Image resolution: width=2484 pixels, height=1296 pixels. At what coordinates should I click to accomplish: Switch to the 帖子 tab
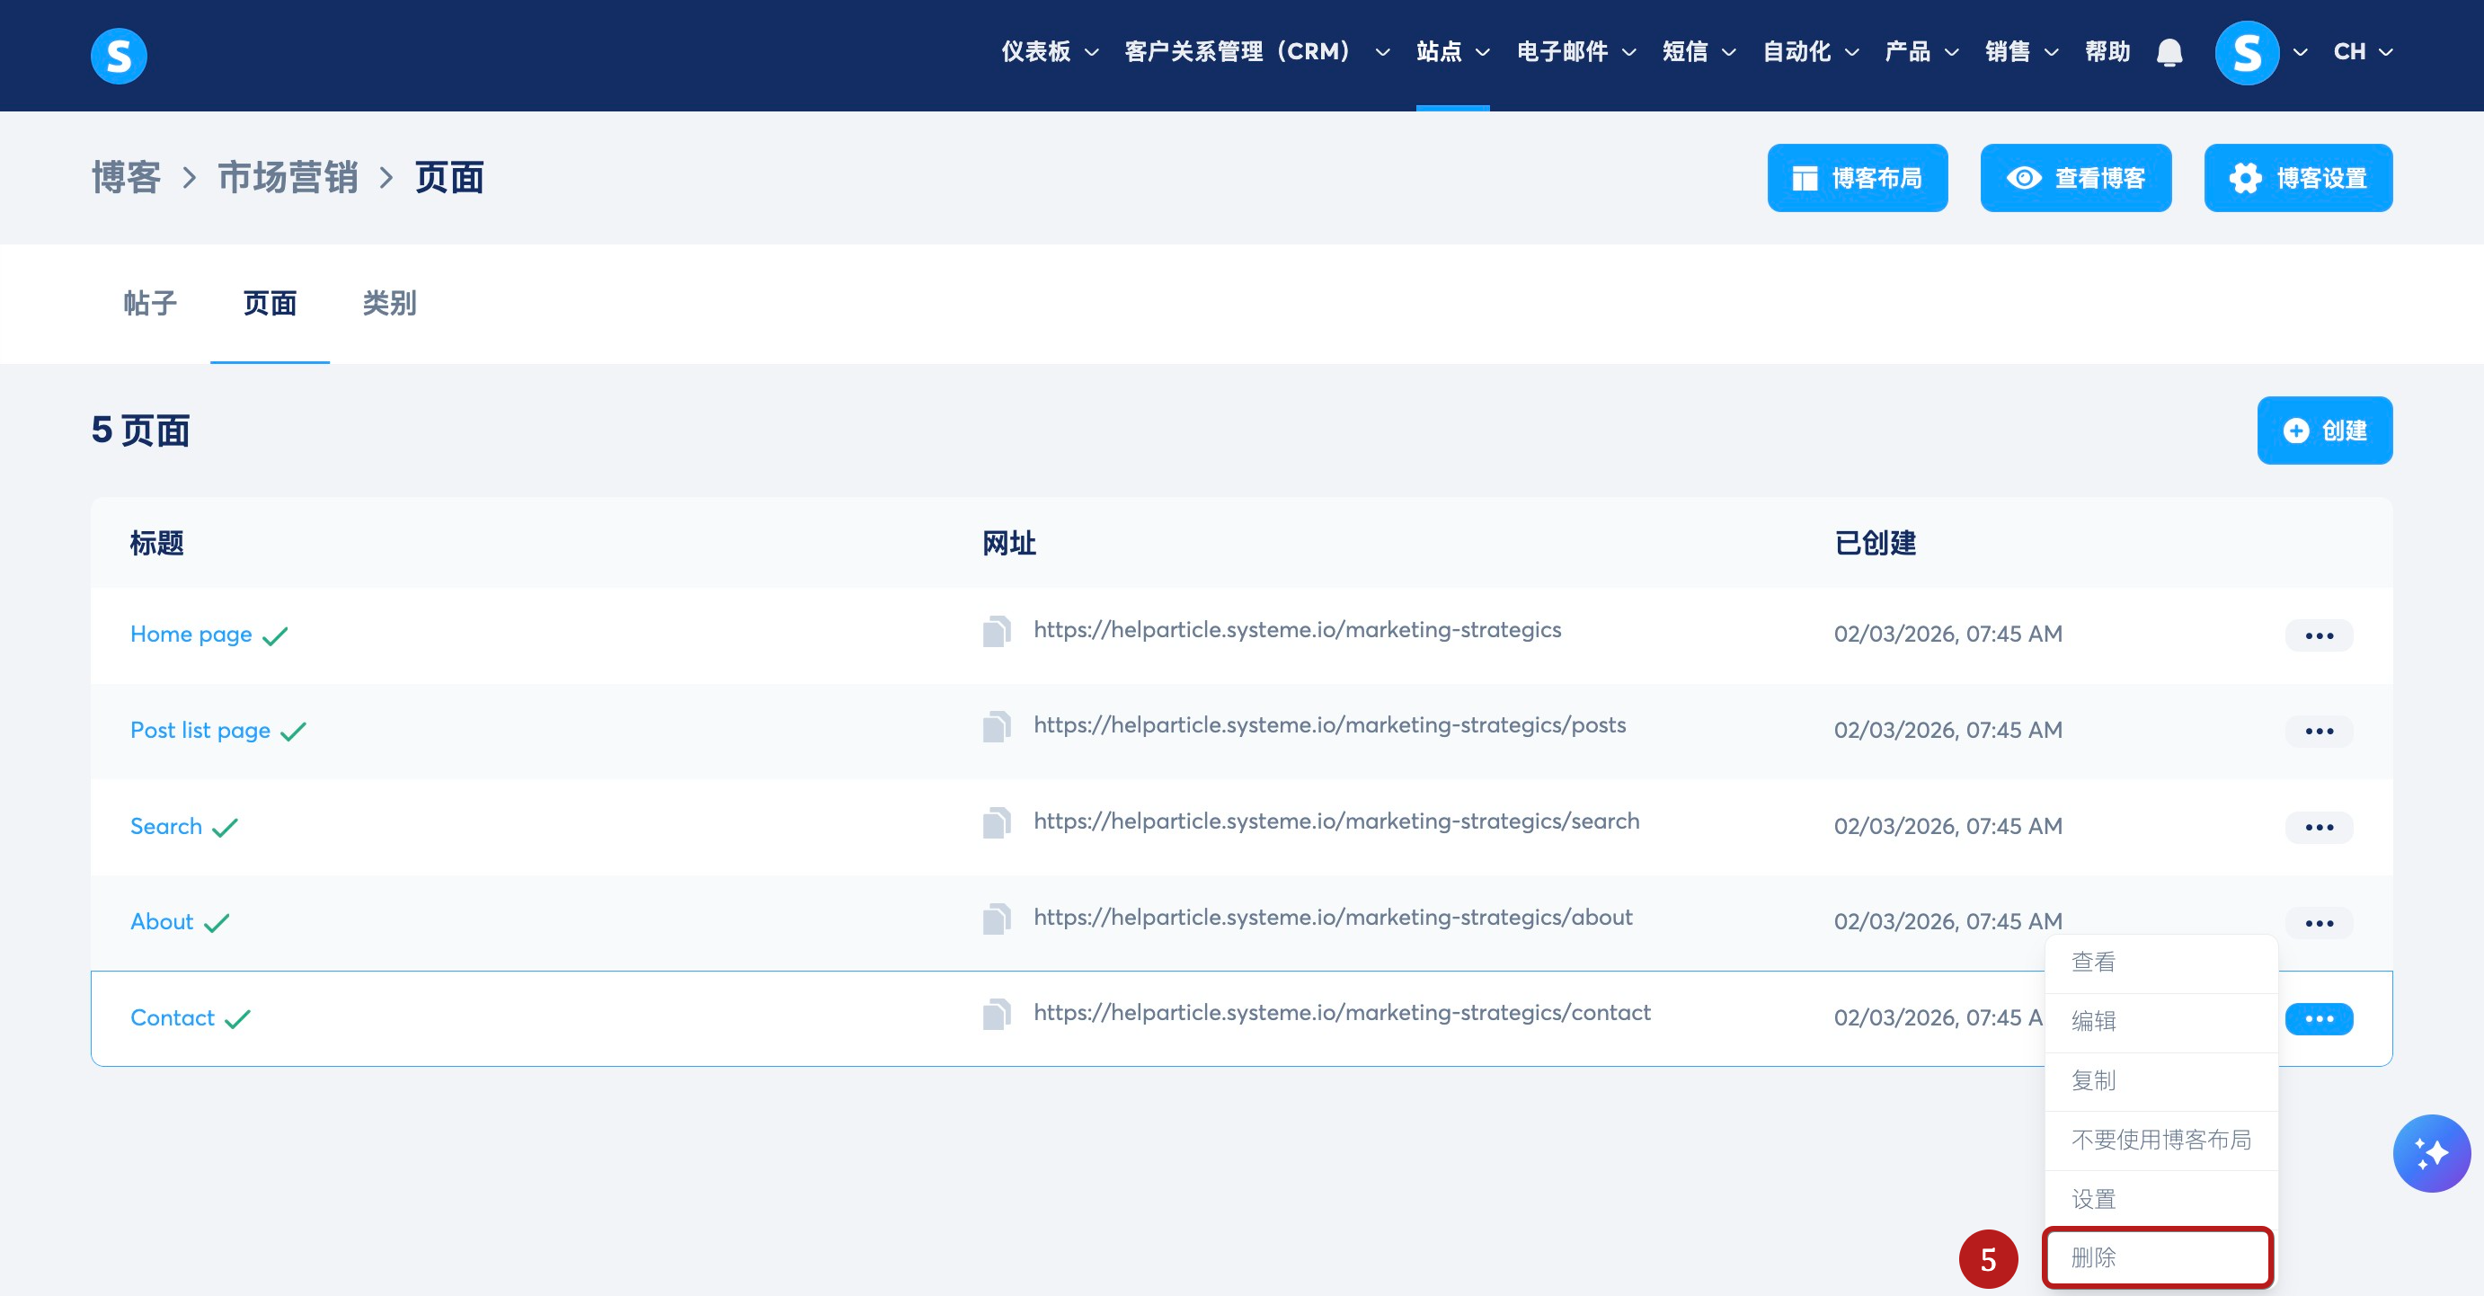pyautogui.click(x=150, y=304)
